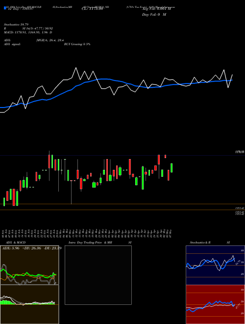The image size is (245, 324).
Task: Click the empty Intra Day Trading Price panel
Action: click(98, 275)
